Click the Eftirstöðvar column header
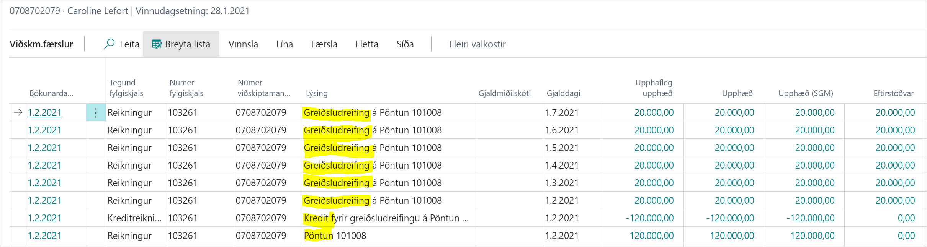 click(893, 93)
